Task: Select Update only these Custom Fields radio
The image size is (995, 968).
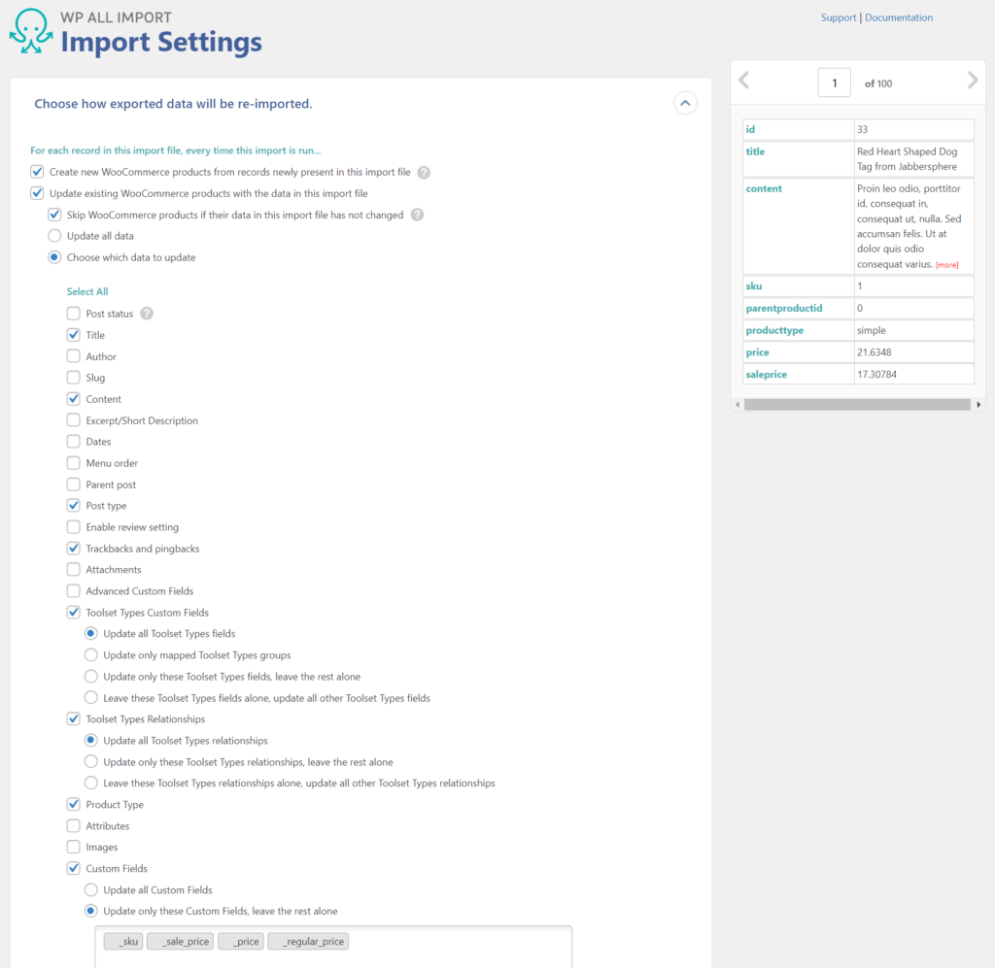Action: (91, 911)
